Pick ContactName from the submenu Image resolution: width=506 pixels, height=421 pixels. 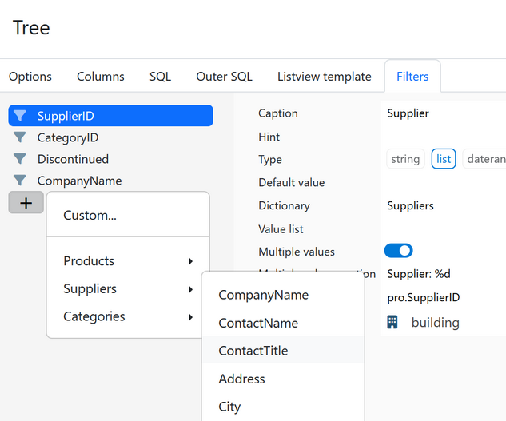click(x=283, y=323)
